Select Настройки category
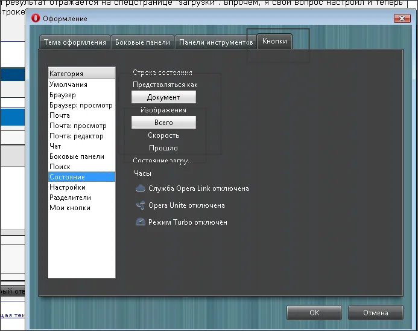 click(81, 187)
